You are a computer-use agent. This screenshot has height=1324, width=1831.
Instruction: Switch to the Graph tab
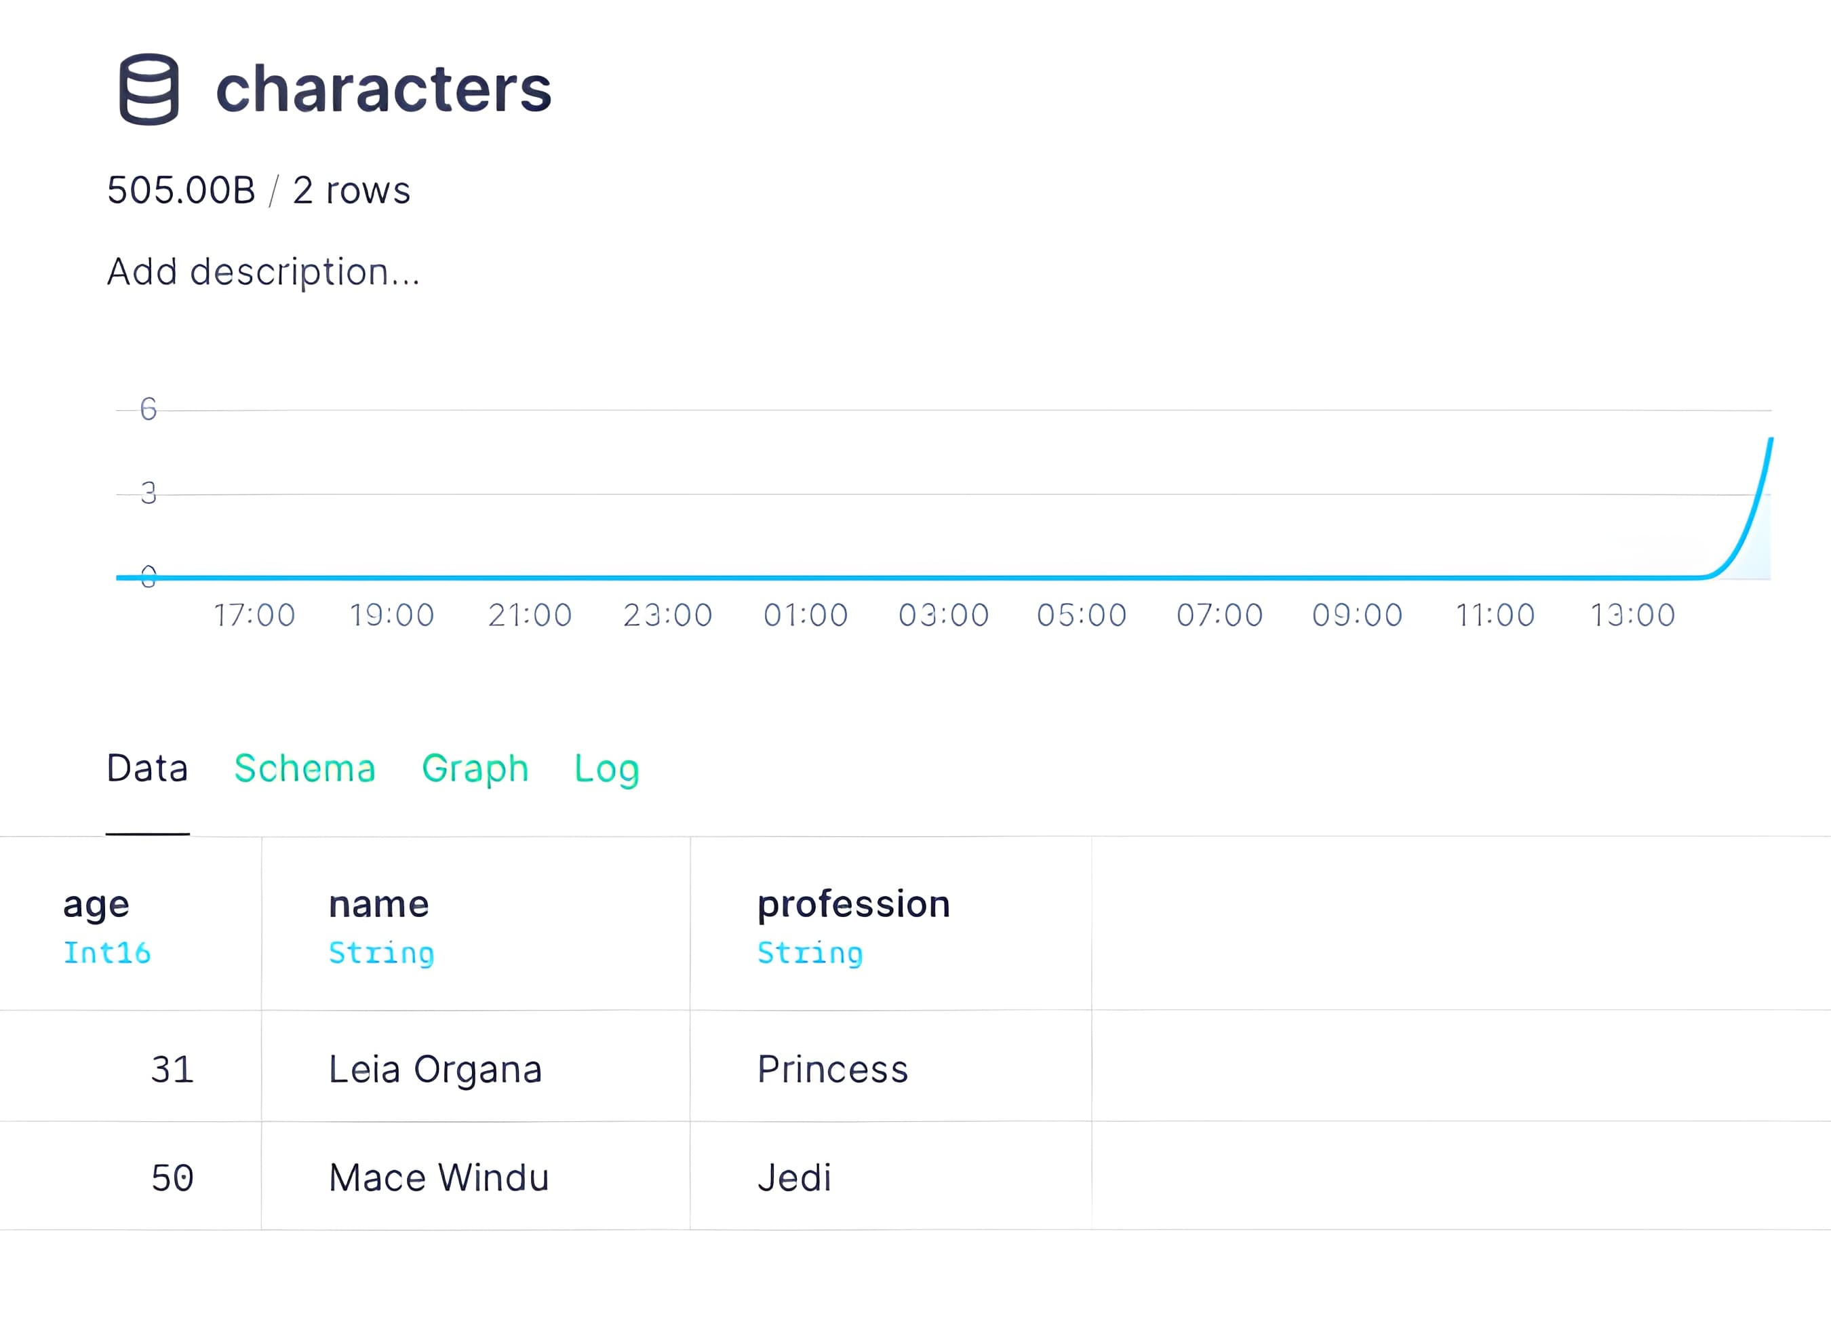coord(475,768)
